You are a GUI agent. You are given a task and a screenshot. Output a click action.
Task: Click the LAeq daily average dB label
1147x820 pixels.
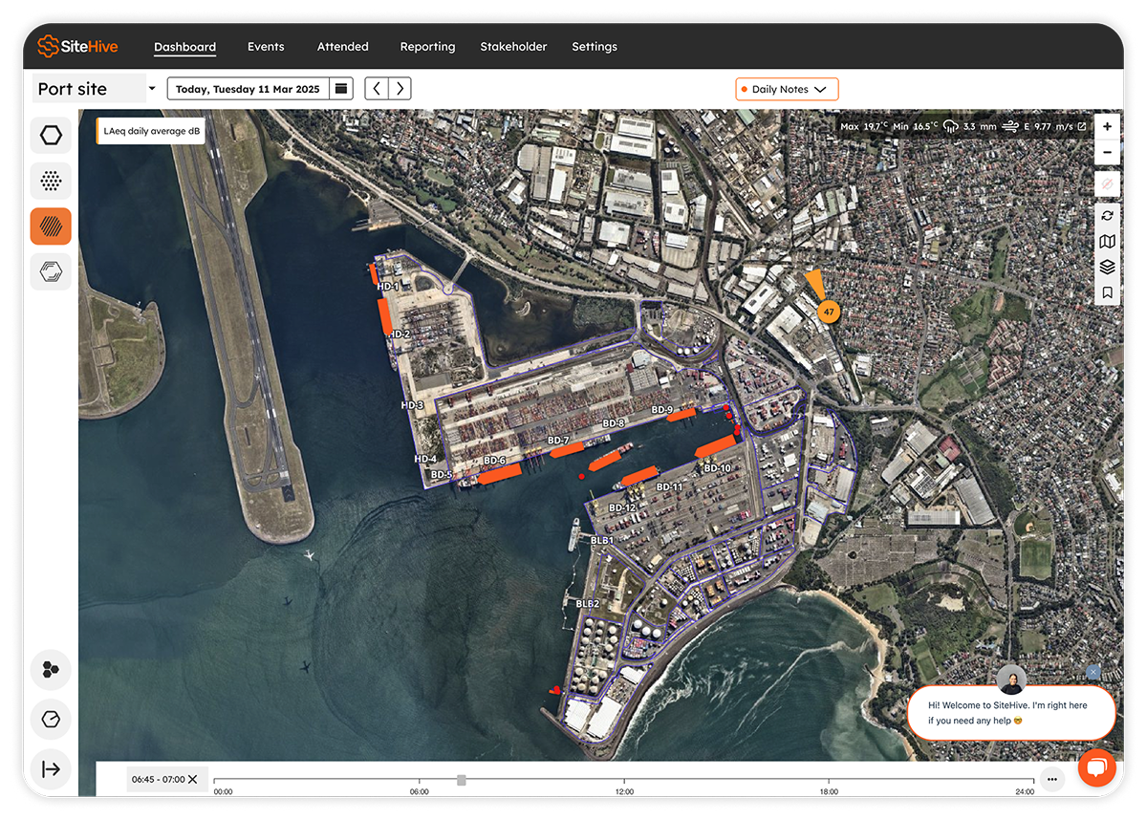(x=151, y=131)
